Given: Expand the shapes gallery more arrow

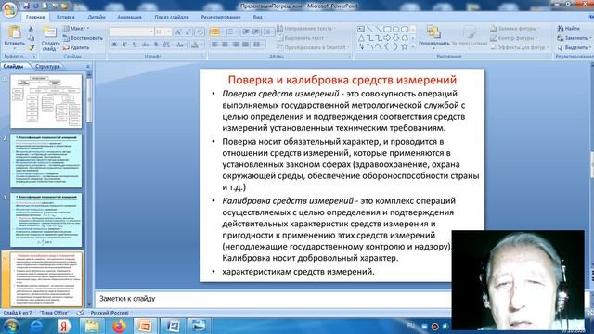Looking at the screenshot, I should pos(413,47).
